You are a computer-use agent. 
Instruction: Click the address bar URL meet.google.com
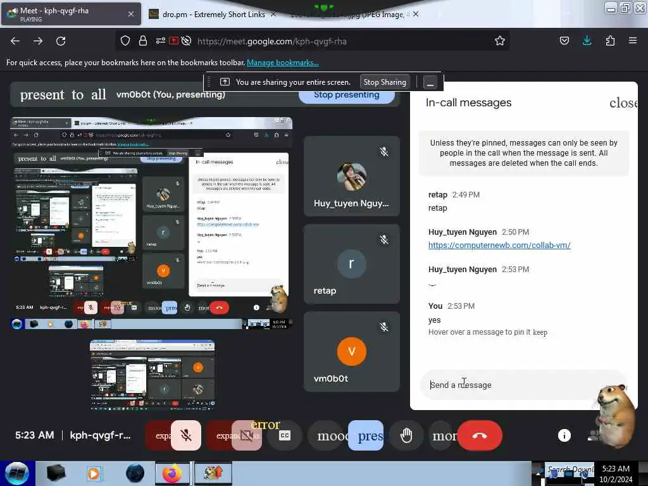point(272,41)
